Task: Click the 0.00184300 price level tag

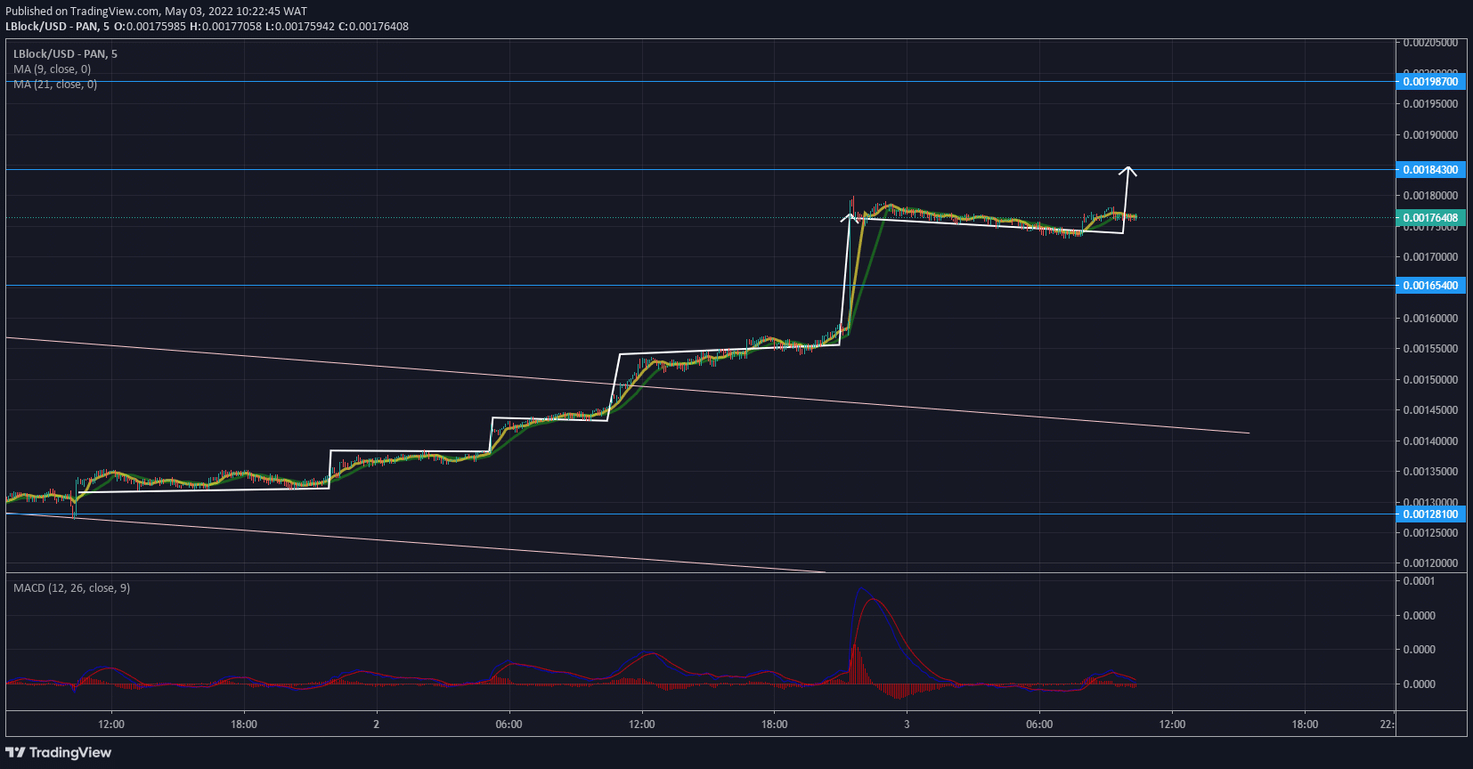Action: coord(1430,170)
